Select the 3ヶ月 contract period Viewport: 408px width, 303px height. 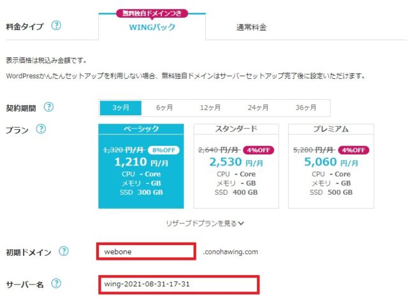click(x=120, y=108)
